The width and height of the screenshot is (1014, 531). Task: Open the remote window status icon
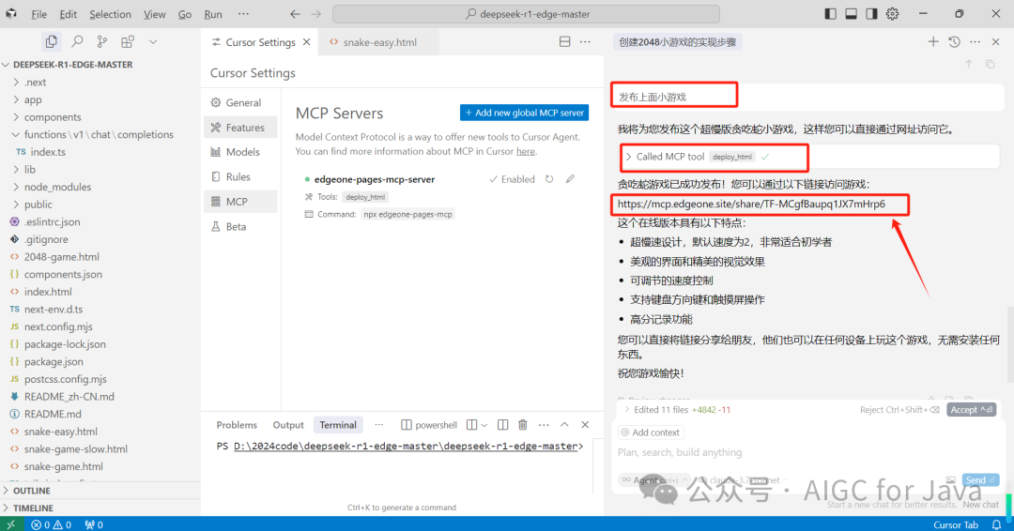tap(11, 523)
